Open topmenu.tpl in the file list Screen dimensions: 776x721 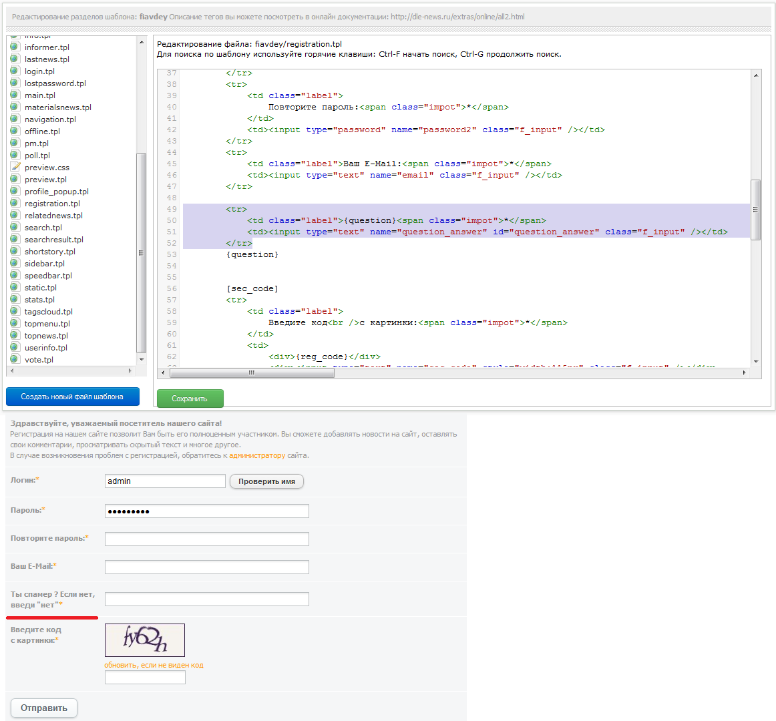(47, 324)
